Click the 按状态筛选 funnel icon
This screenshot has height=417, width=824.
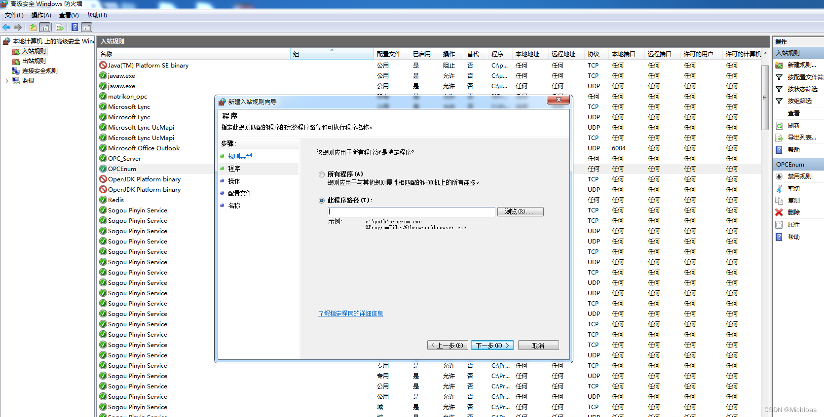click(x=779, y=89)
